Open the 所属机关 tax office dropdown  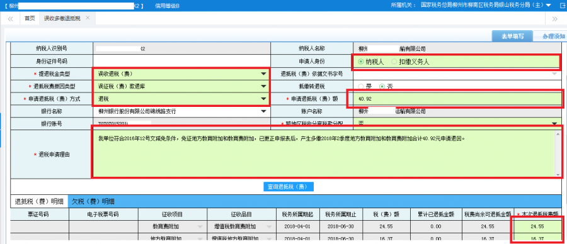pyautogui.click(x=549, y=6)
